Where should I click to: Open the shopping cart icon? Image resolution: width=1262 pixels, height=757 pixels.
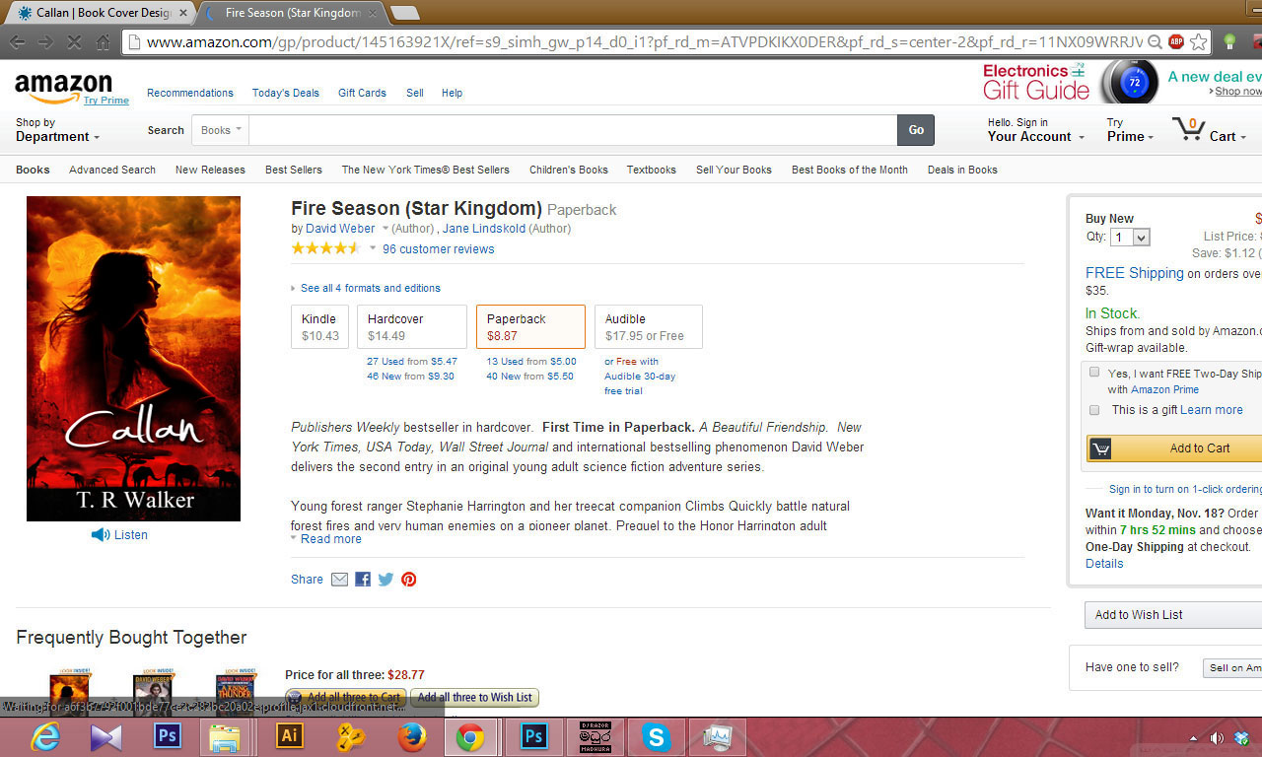click(1188, 129)
